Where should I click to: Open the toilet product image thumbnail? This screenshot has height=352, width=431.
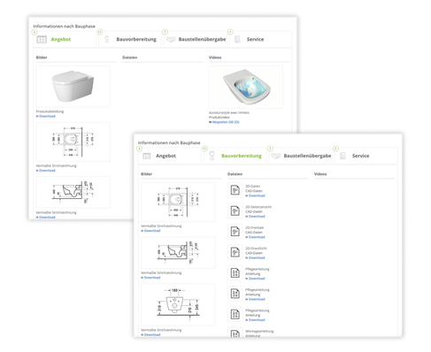[x=73, y=87]
